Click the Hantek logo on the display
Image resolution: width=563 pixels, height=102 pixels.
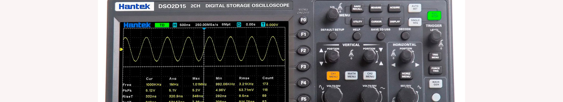coord(137,25)
